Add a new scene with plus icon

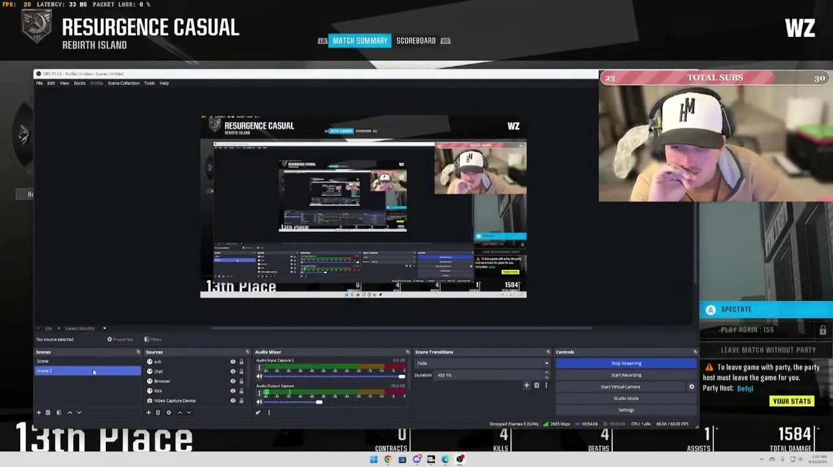click(x=38, y=413)
